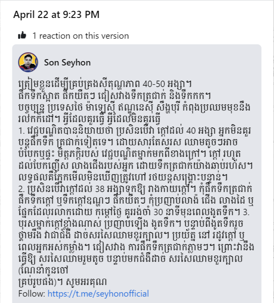Click the word "reaction" in the header
This screenshot has height=303, width=274.
(x=55, y=36)
